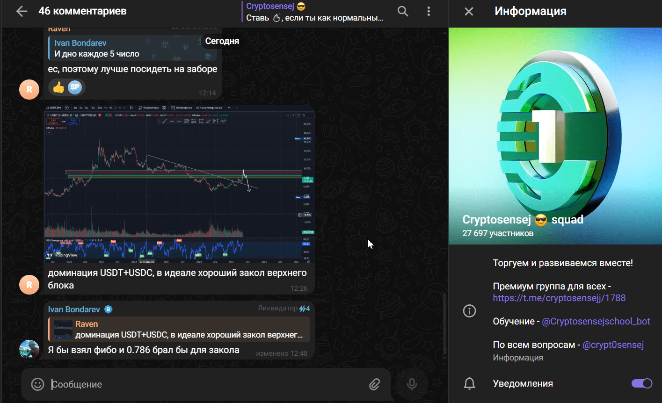Click the 'изменено 12:48' timestamp

[x=282, y=353]
